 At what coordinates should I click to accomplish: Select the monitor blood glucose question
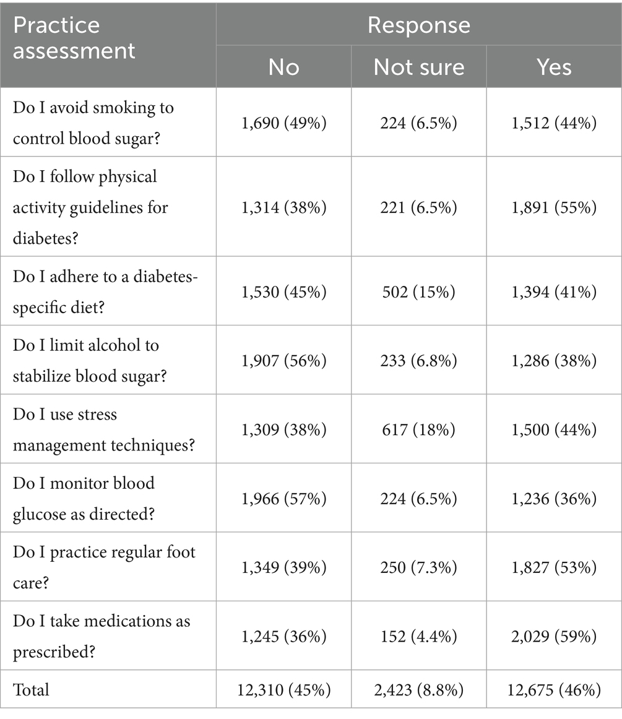coord(84,498)
